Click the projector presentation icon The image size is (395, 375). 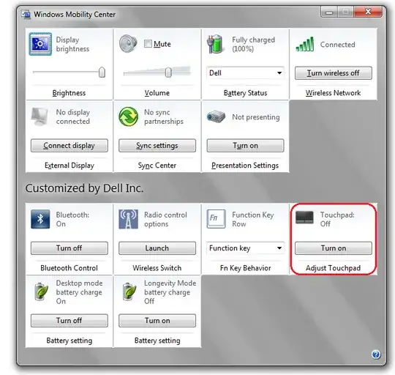pyautogui.click(x=216, y=116)
